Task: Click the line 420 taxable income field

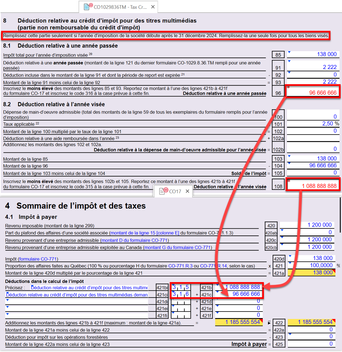Action: coord(307,225)
